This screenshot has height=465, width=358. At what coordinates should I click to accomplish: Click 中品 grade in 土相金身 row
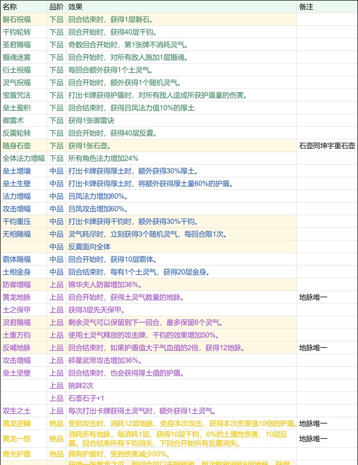coord(56,272)
